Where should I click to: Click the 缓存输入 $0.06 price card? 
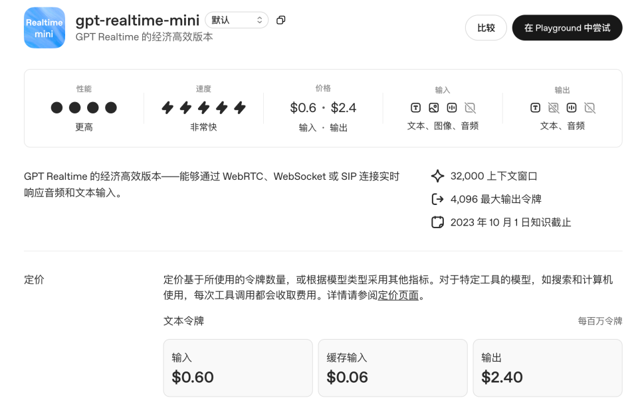click(x=393, y=368)
